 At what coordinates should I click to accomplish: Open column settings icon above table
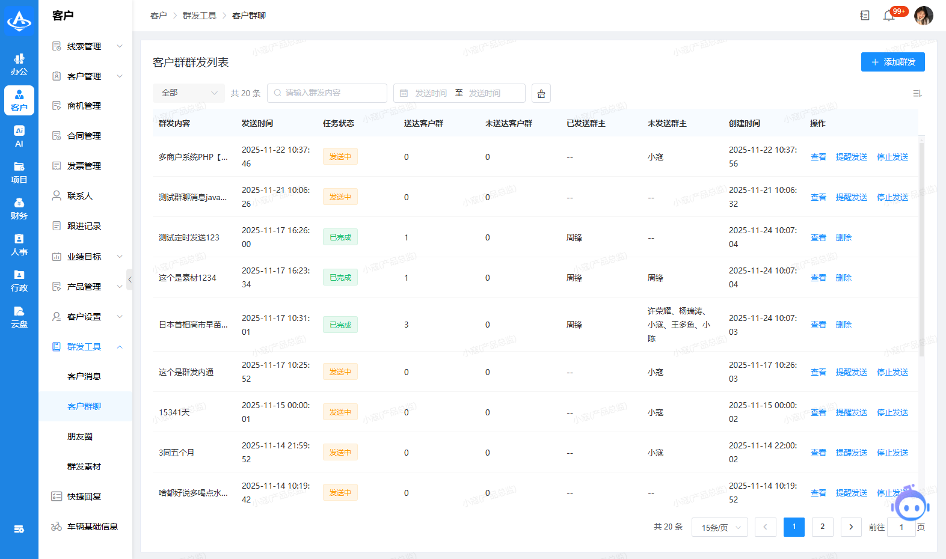917,93
